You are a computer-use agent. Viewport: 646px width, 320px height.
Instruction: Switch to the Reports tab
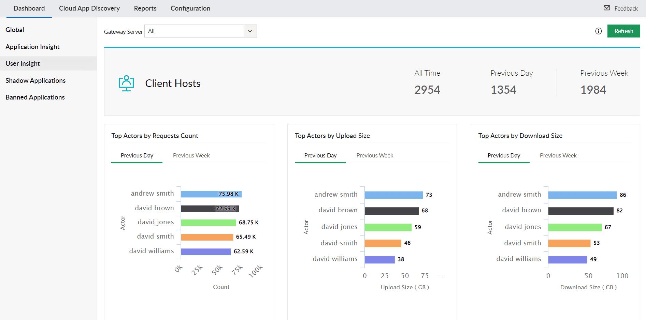145,8
